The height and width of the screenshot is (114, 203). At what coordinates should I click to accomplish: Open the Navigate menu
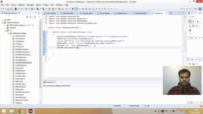click(x=30, y=5)
